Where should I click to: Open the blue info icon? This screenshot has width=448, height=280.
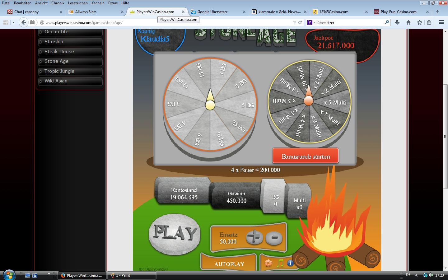click(x=290, y=263)
